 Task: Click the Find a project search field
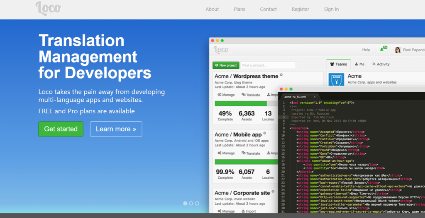tap(268, 65)
